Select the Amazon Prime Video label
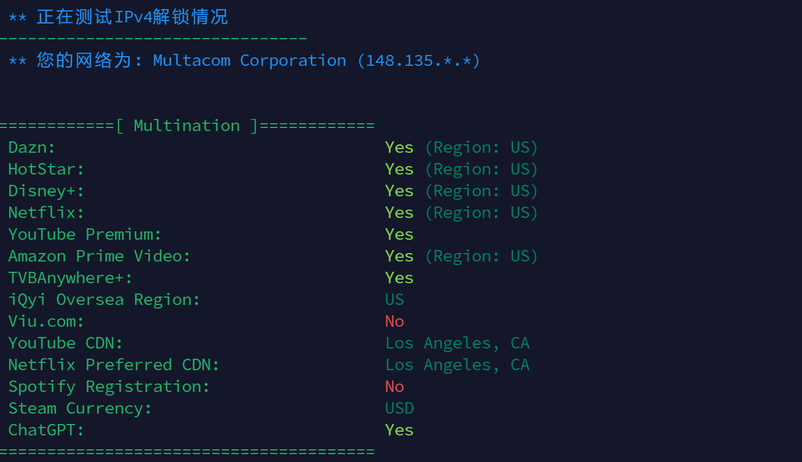 point(100,256)
